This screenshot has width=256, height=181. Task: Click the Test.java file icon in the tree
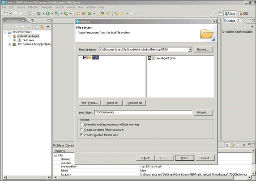[19, 40]
